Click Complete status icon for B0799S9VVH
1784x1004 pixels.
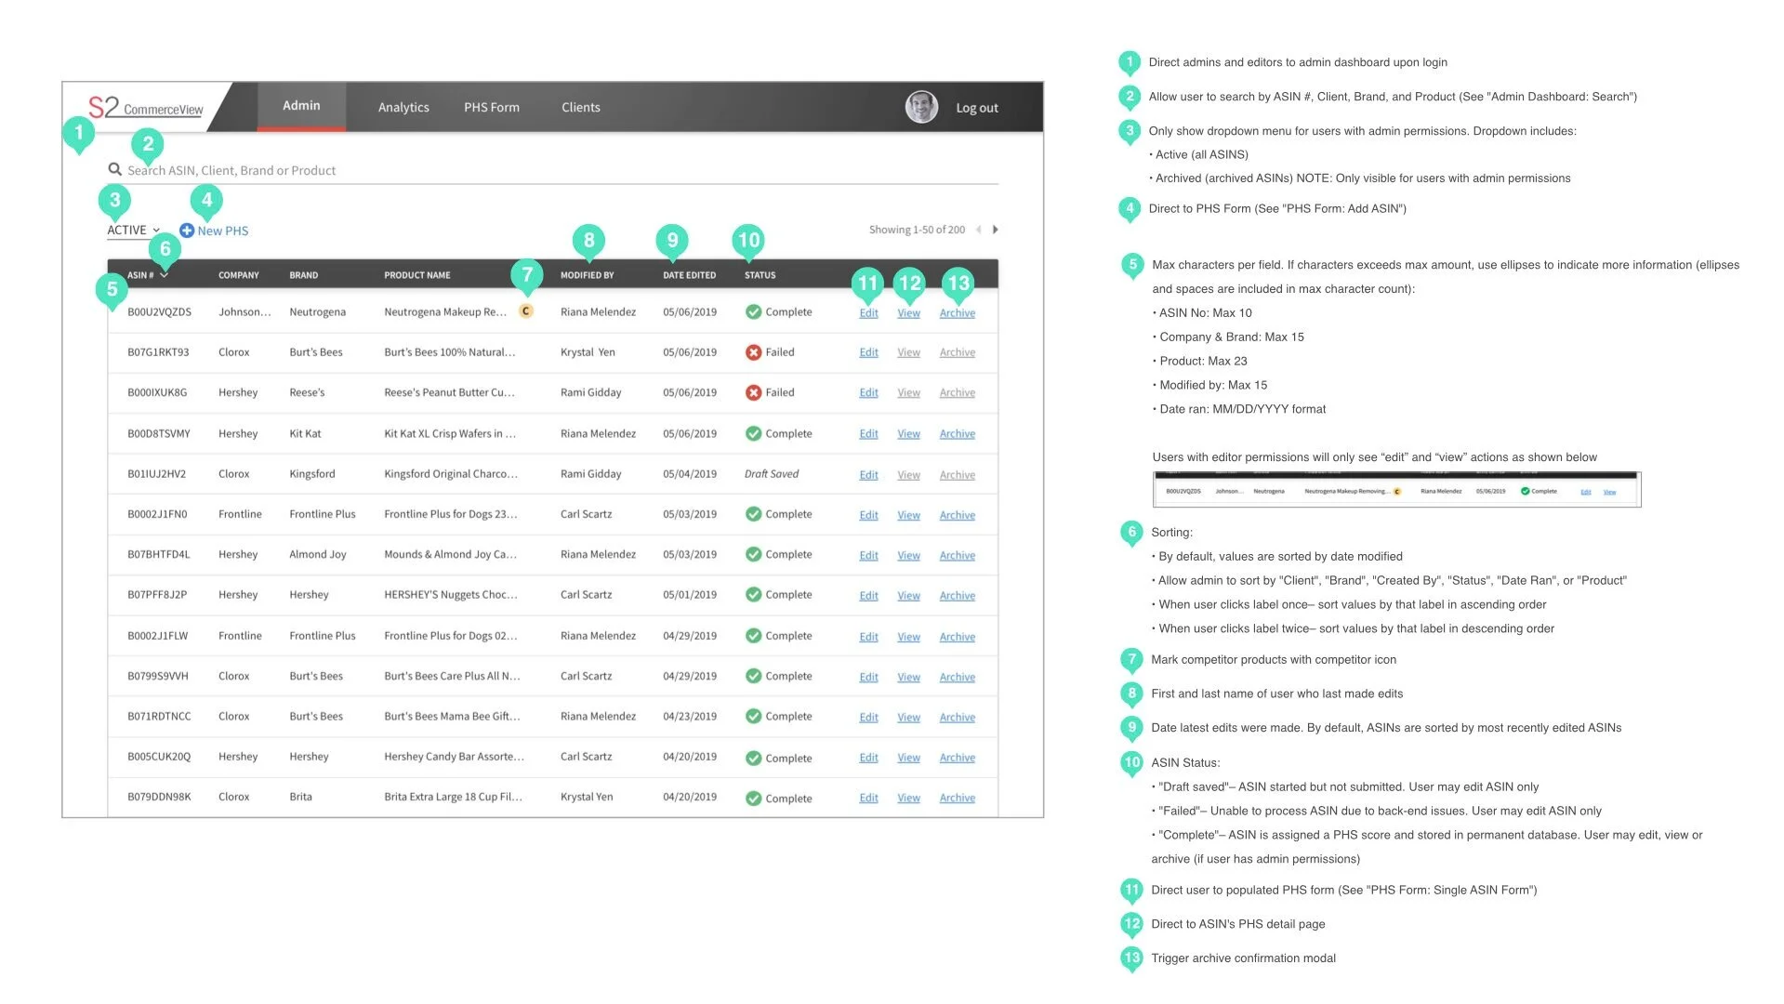[x=753, y=676]
